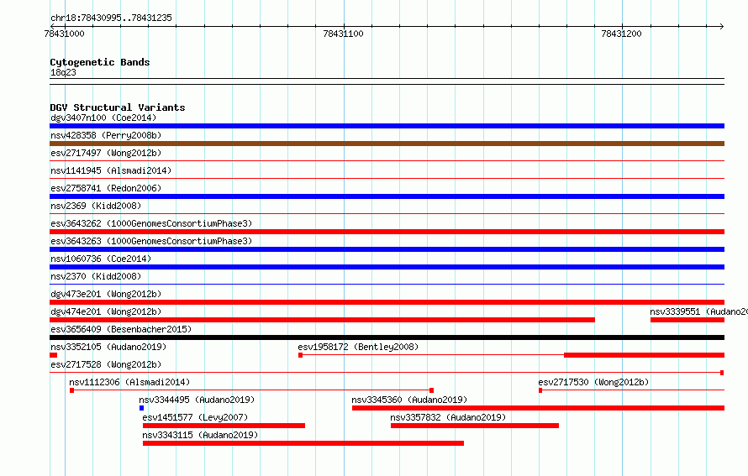The width and height of the screenshot is (748, 476).
Task: Open esv1958172 (Bentley2008) variant label
Action: pos(358,347)
